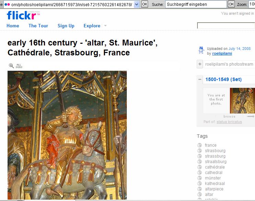Screen dimensions: 255x201
Task: Open the Explore navigation item
Action: click(92, 26)
